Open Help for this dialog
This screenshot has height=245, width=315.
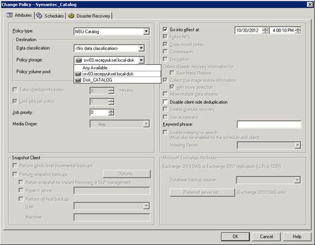point(297,237)
